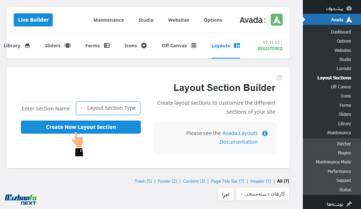
Task: Open Websites in the top navigation
Action: coord(178,20)
